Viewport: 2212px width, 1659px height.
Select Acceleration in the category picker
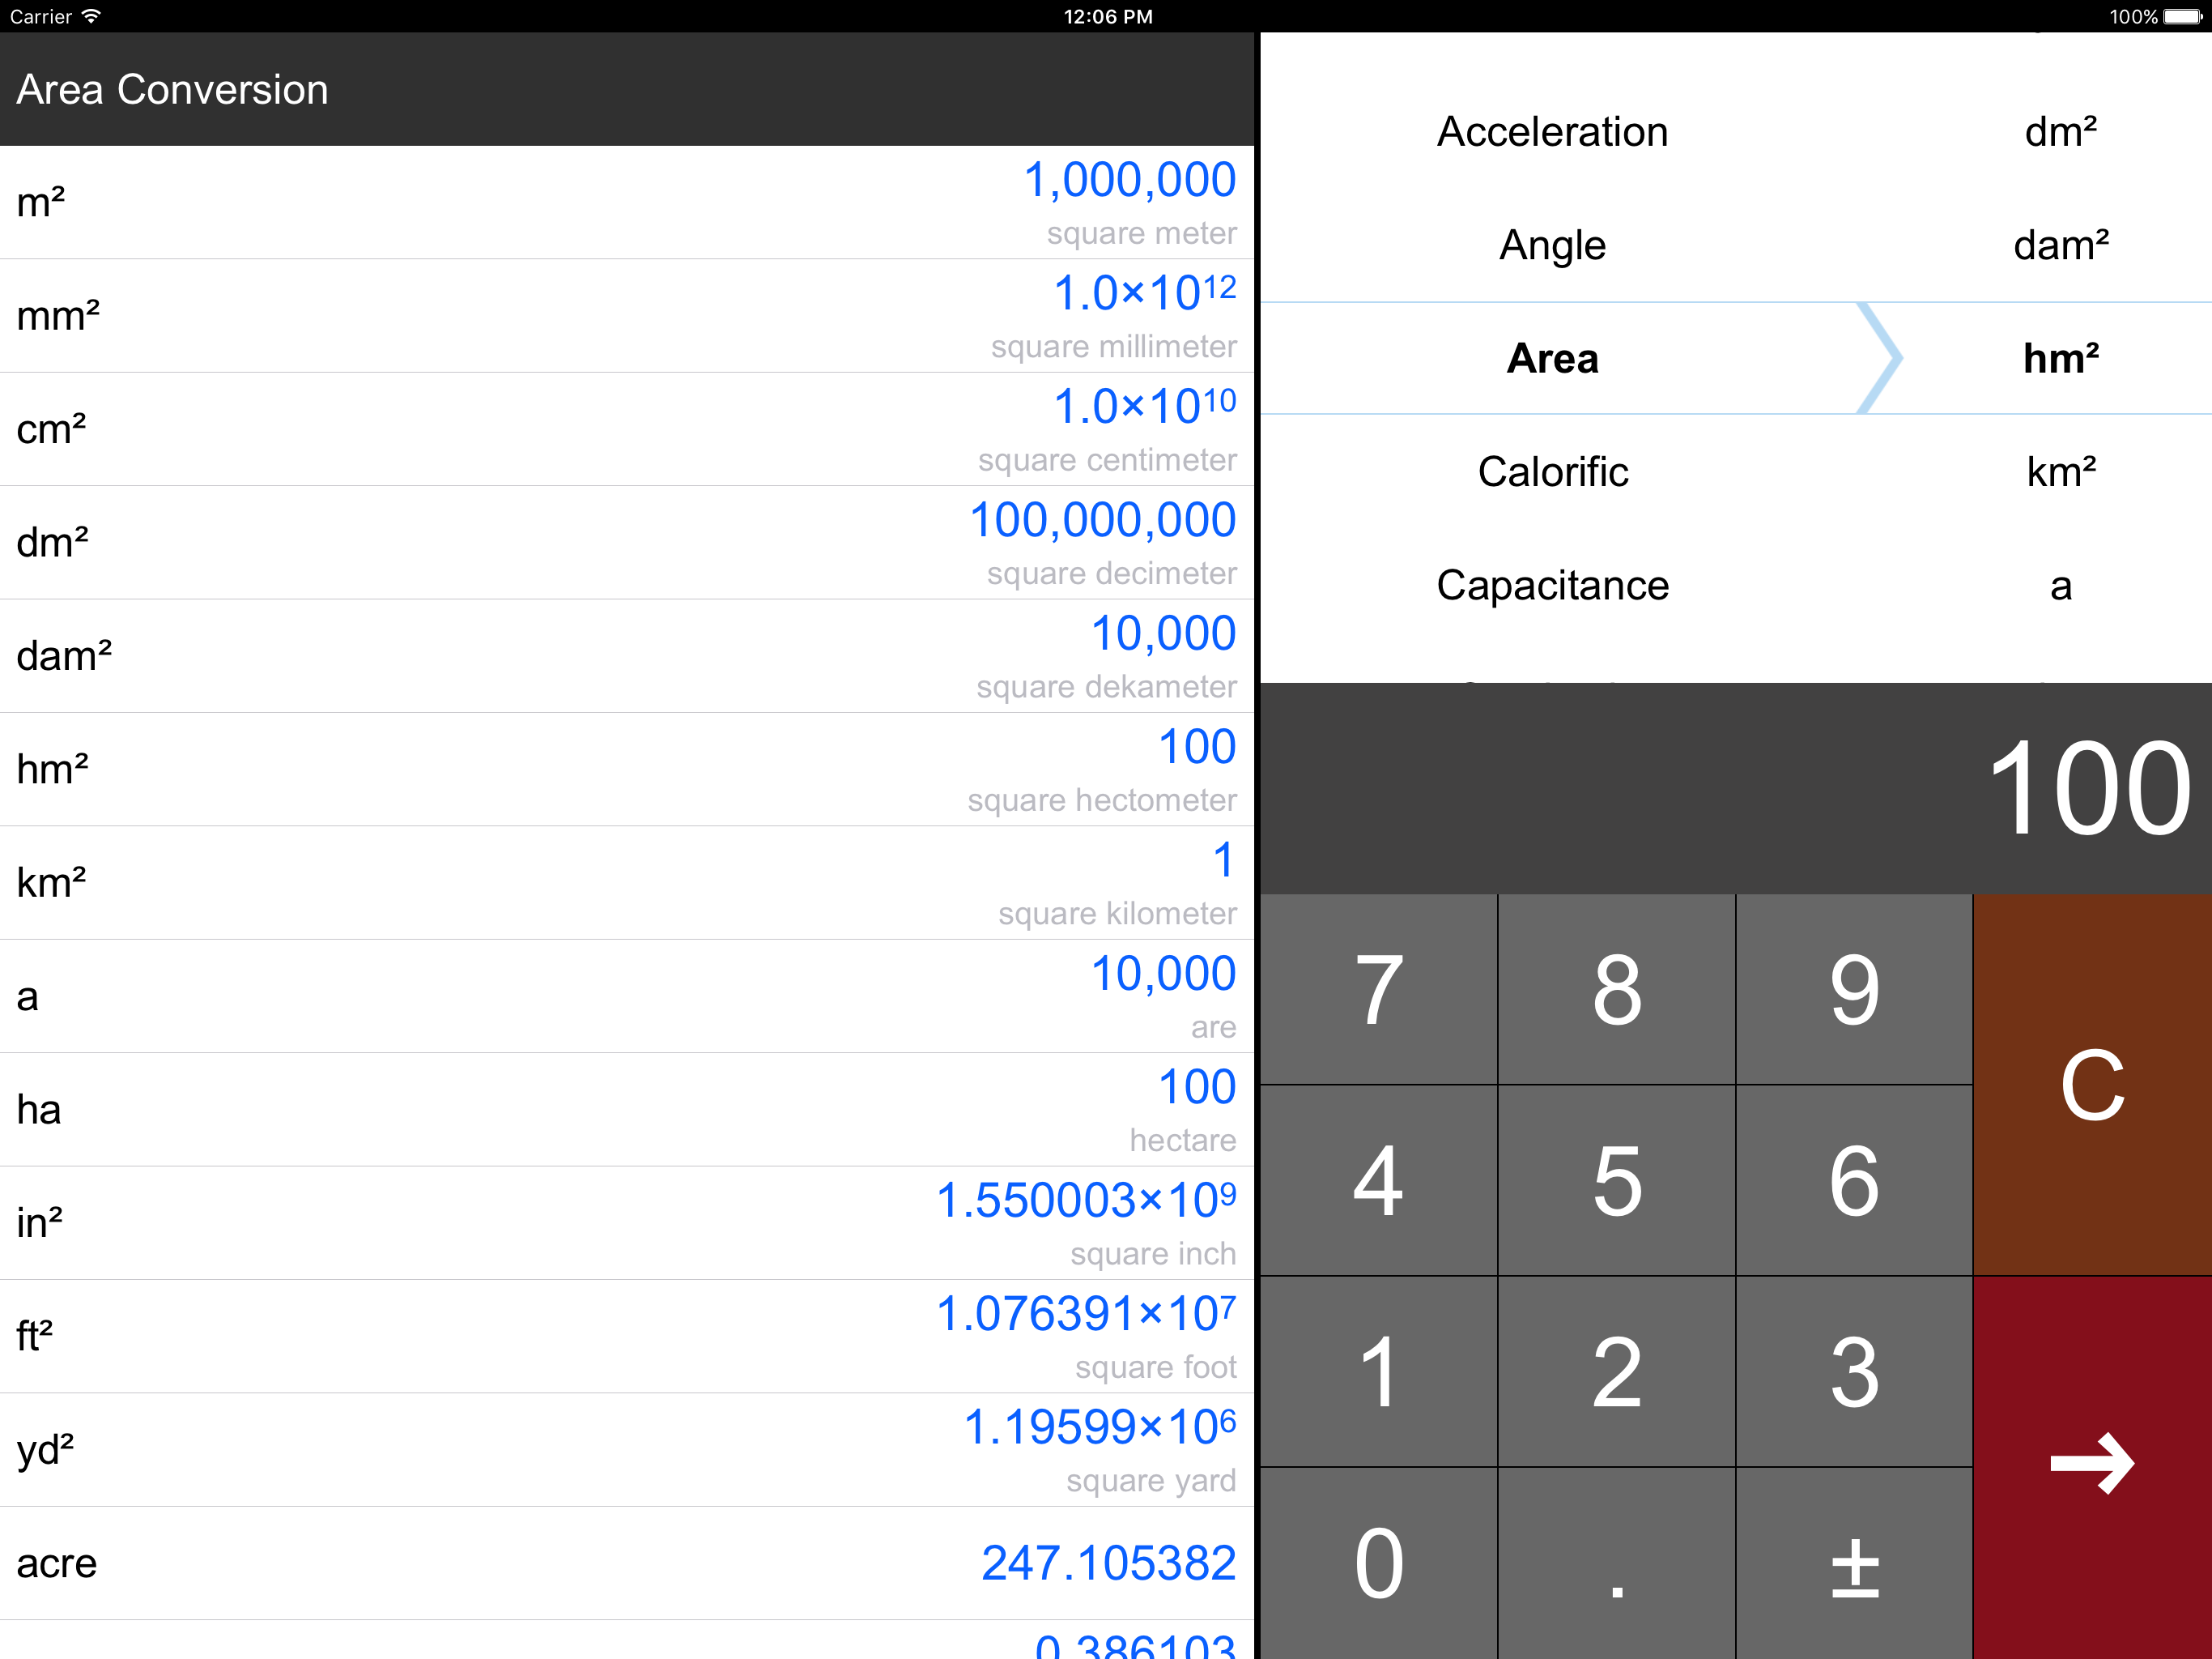pos(1552,132)
